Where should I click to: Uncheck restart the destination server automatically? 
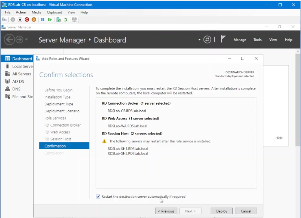(98, 196)
